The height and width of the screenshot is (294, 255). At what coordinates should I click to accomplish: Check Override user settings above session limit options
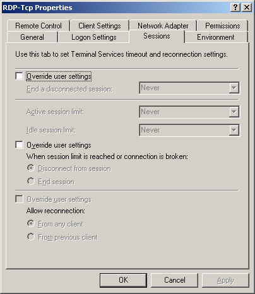pos(19,145)
